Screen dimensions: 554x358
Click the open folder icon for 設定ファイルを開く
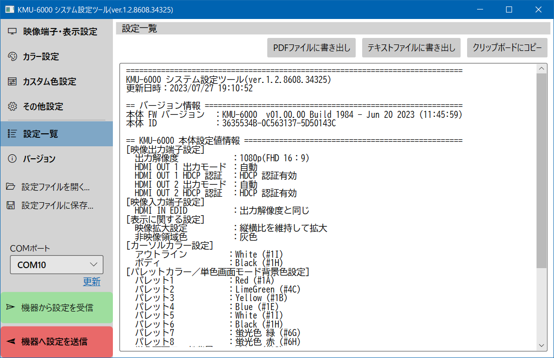click(x=10, y=187)
